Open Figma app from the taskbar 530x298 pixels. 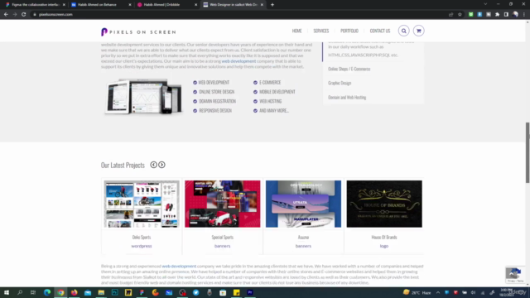(x=142, y=292)
